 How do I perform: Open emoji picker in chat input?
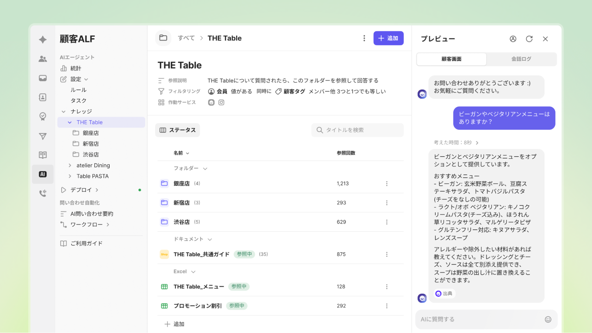click(x=548, y=319)
